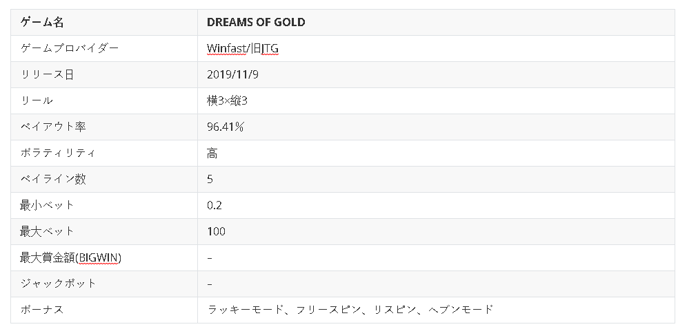The image size is (687, 329).
Task: Select the ボーナス row label
Action: point(43,310)
